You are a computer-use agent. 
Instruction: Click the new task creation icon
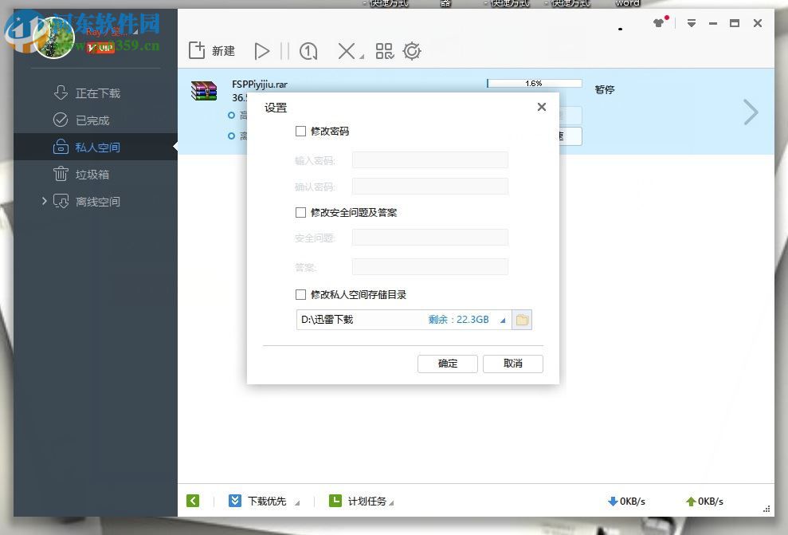click(x=197, y=50)
